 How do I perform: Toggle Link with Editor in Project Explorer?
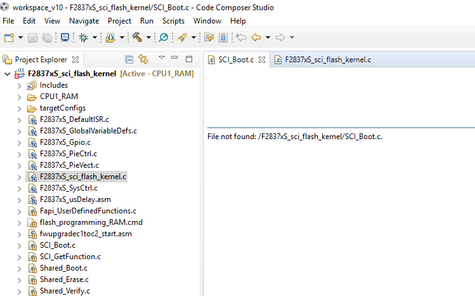pyautogui.click(x=143, y=59)
